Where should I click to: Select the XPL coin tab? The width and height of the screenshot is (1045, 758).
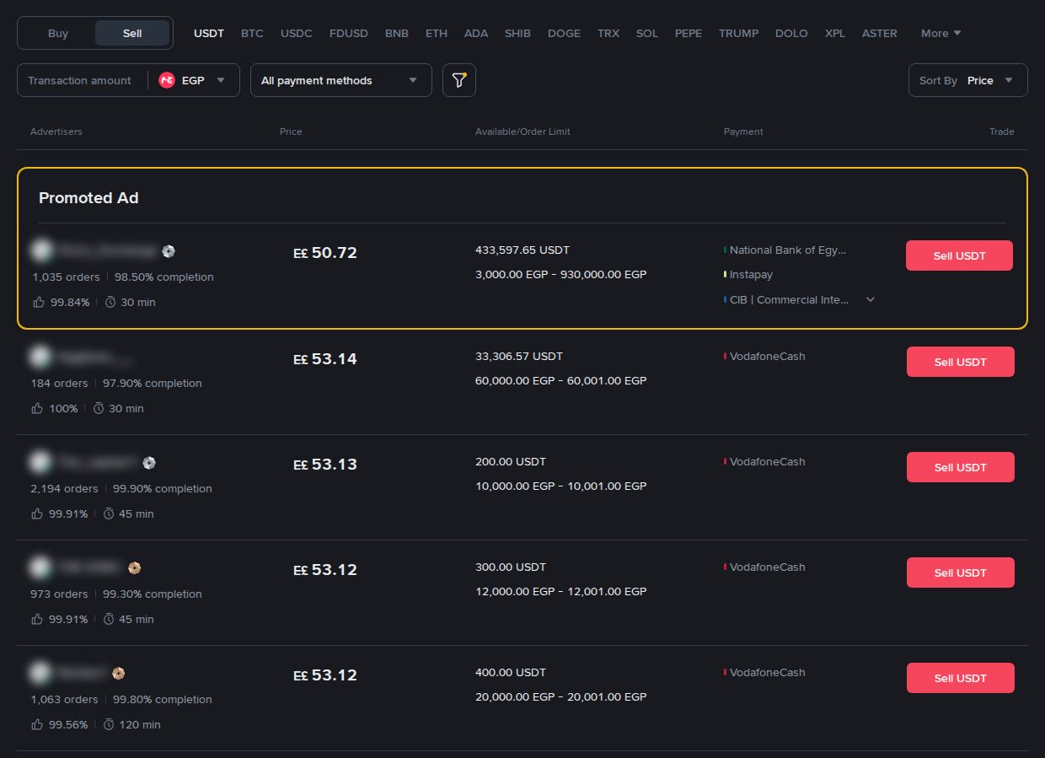pyautogui.click(x=835, y=33)
